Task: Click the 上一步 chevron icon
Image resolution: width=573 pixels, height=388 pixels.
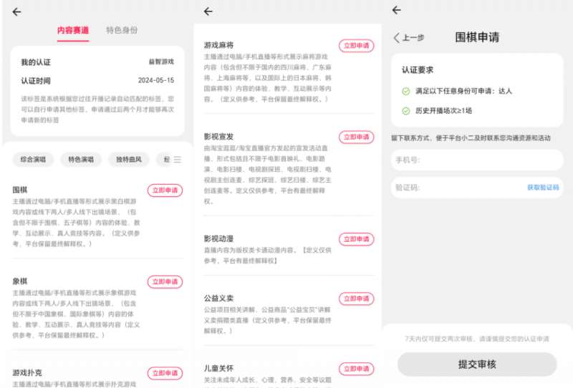Action: point(398,38)
